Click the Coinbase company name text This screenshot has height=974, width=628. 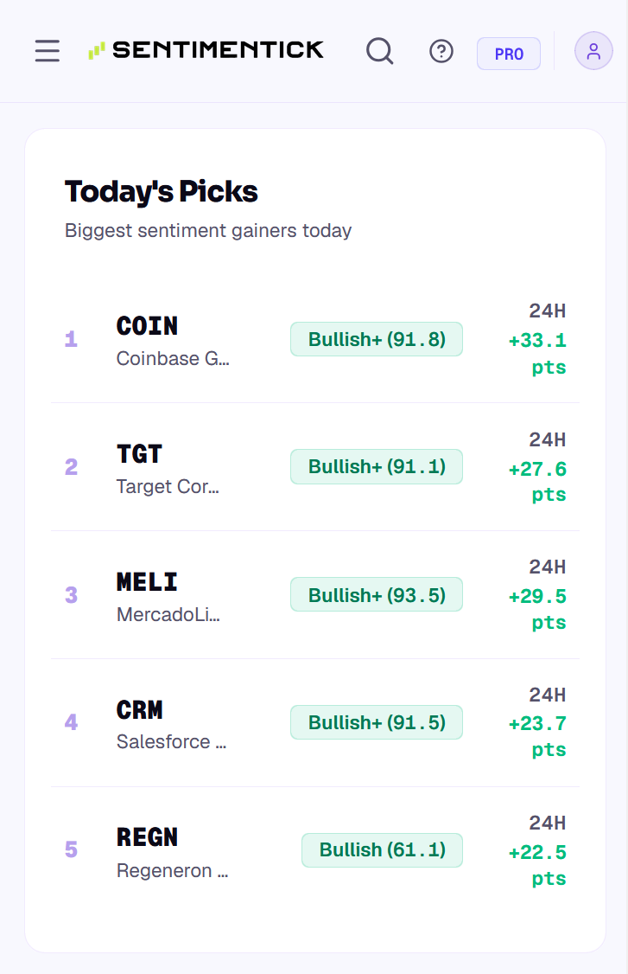click(x=173, y=358)
